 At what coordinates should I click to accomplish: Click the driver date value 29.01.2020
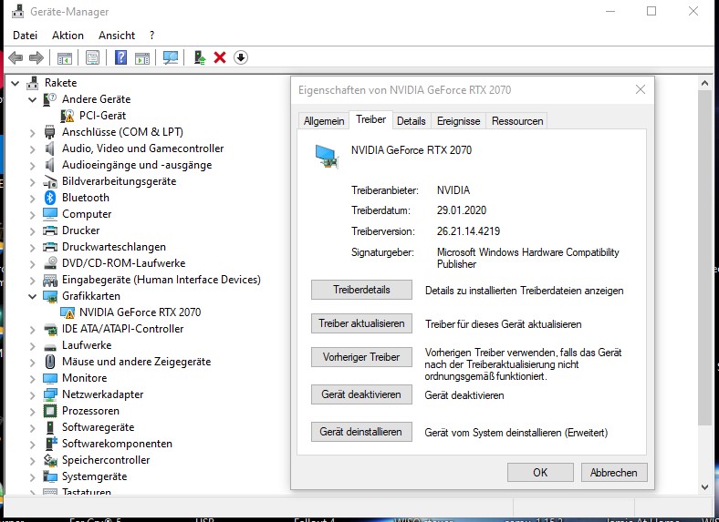click(x=462, y=210)
